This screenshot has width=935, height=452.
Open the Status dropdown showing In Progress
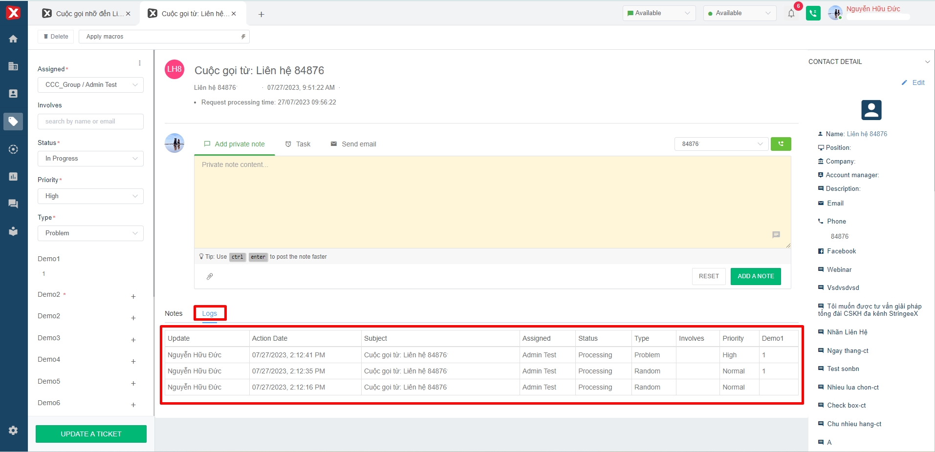90,159
